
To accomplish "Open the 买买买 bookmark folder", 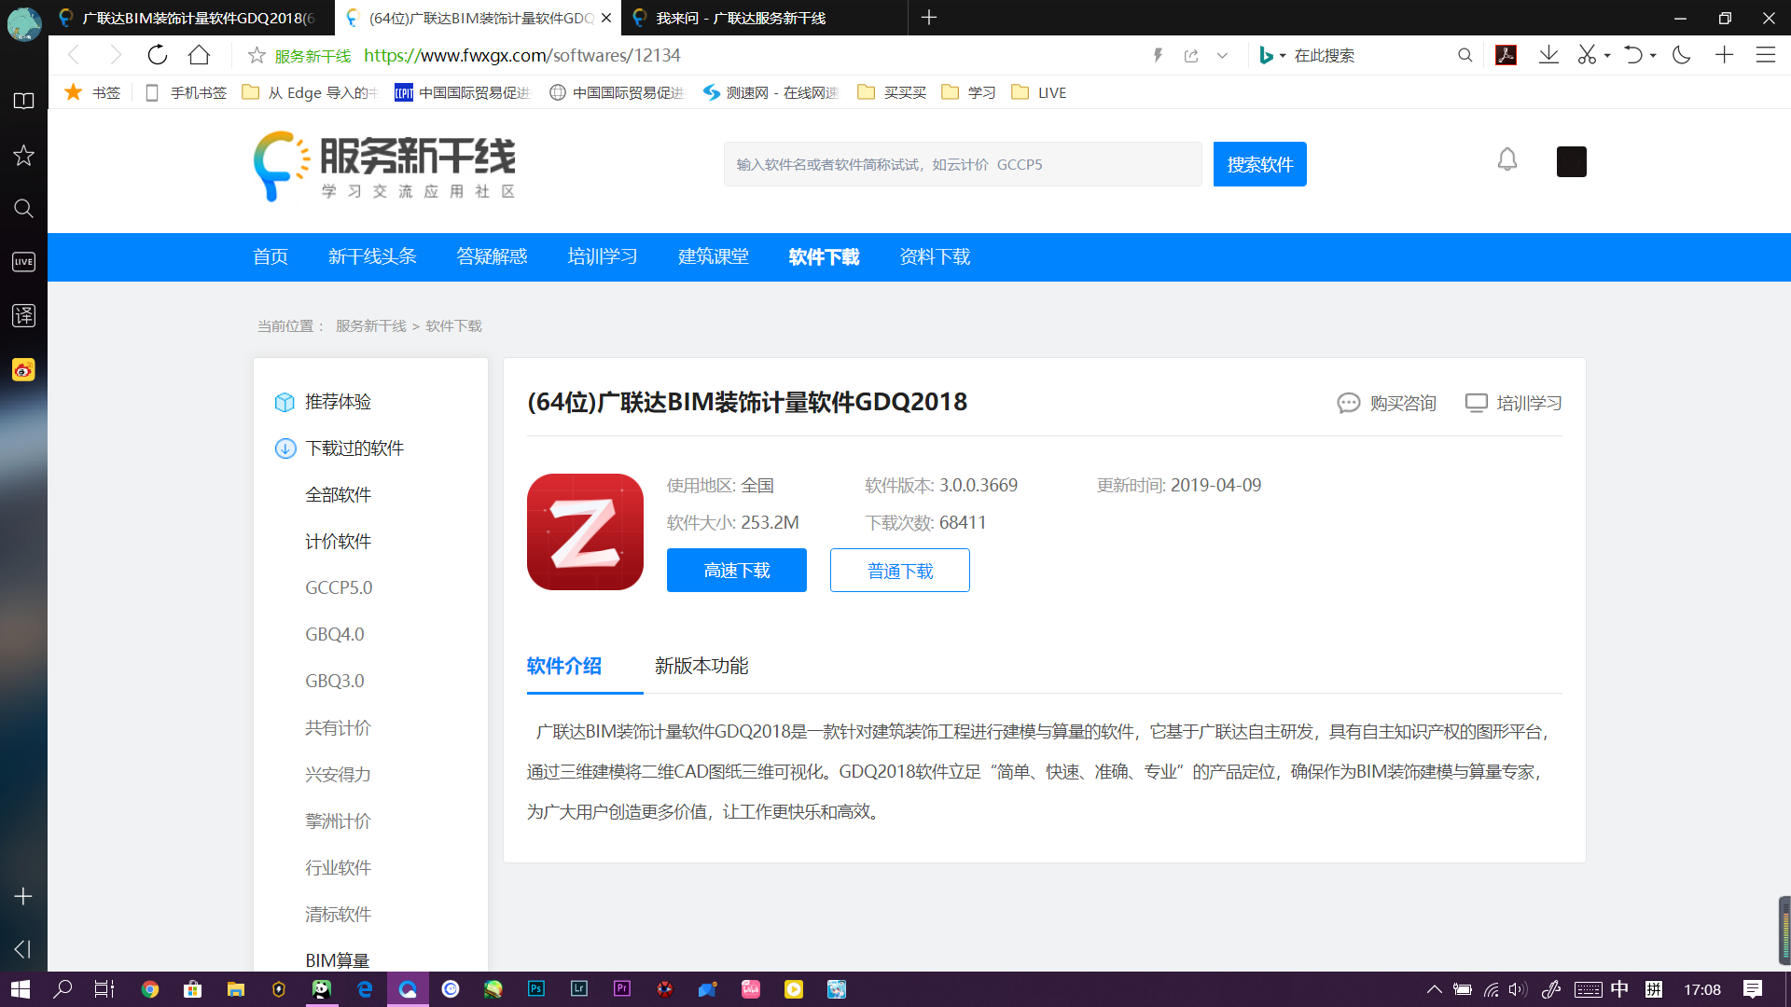I will point(892,92).
